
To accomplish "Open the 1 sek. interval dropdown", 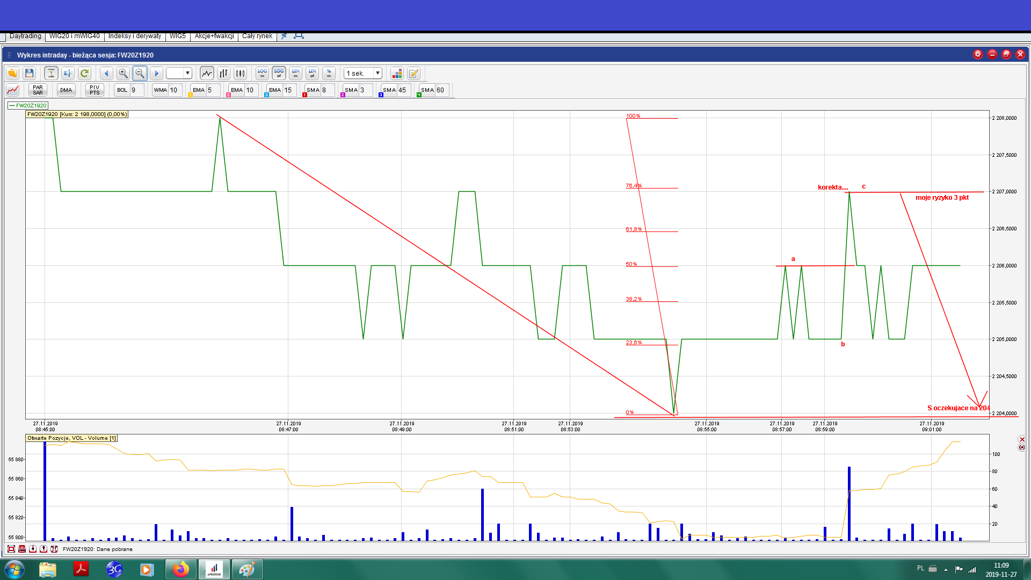I will coord(377,74).
